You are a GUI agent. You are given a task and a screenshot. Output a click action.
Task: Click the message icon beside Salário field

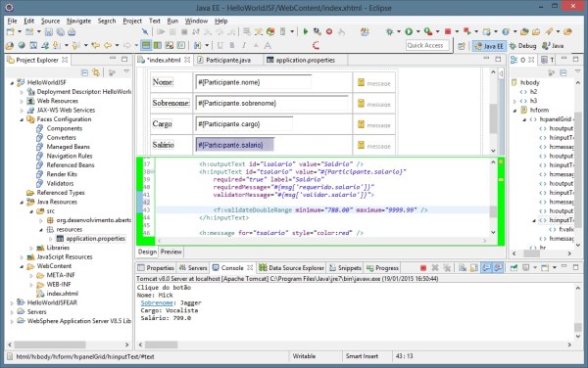click(x=361, y=145)
